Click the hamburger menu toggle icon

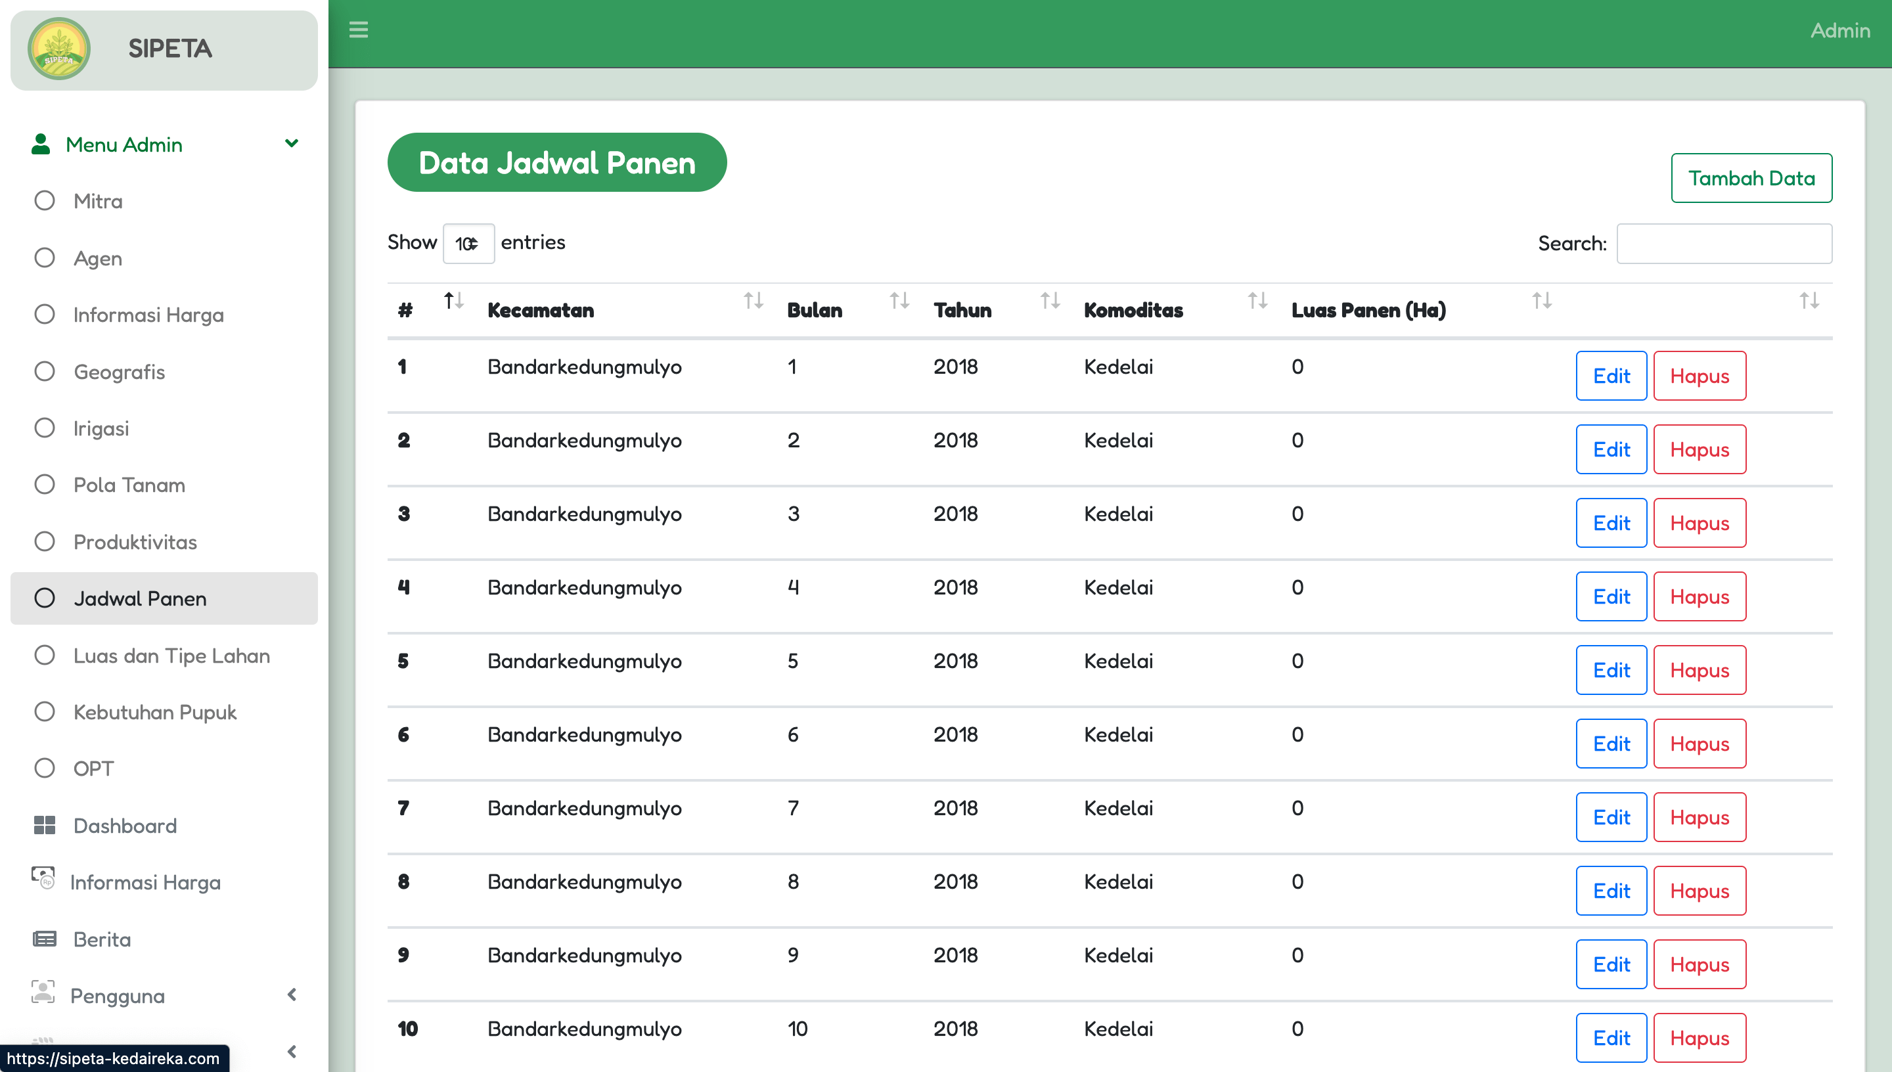point(359,30)
